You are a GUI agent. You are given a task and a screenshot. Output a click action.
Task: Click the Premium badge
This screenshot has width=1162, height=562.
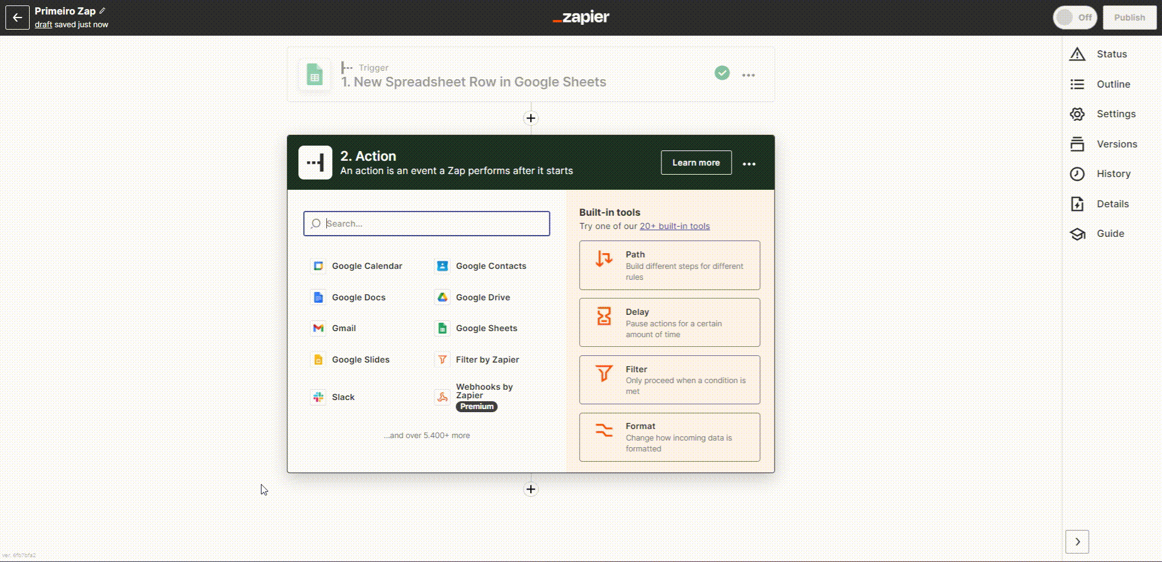pyautogui.click(x=477, y=407)
